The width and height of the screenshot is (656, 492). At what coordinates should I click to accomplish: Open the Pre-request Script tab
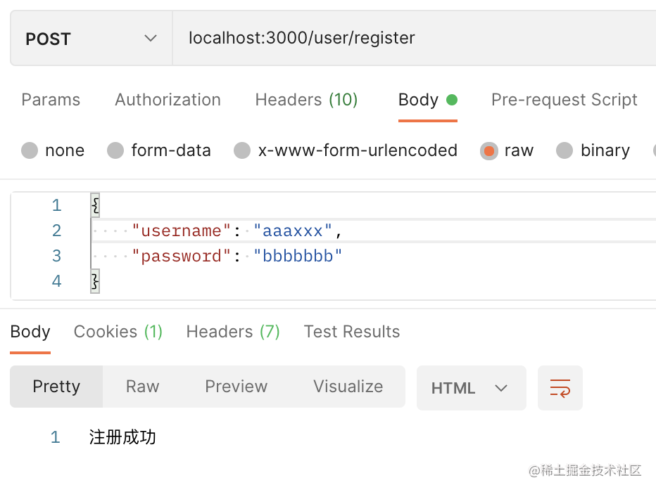(564, 100)
